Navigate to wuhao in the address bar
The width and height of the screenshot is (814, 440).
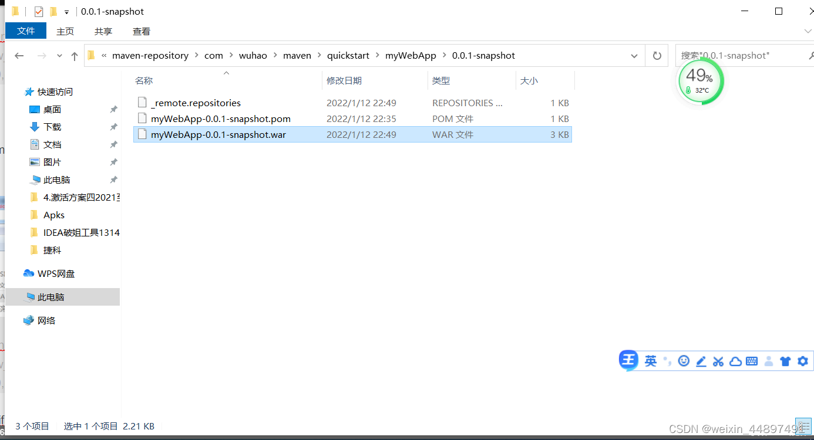pos(253,56)
